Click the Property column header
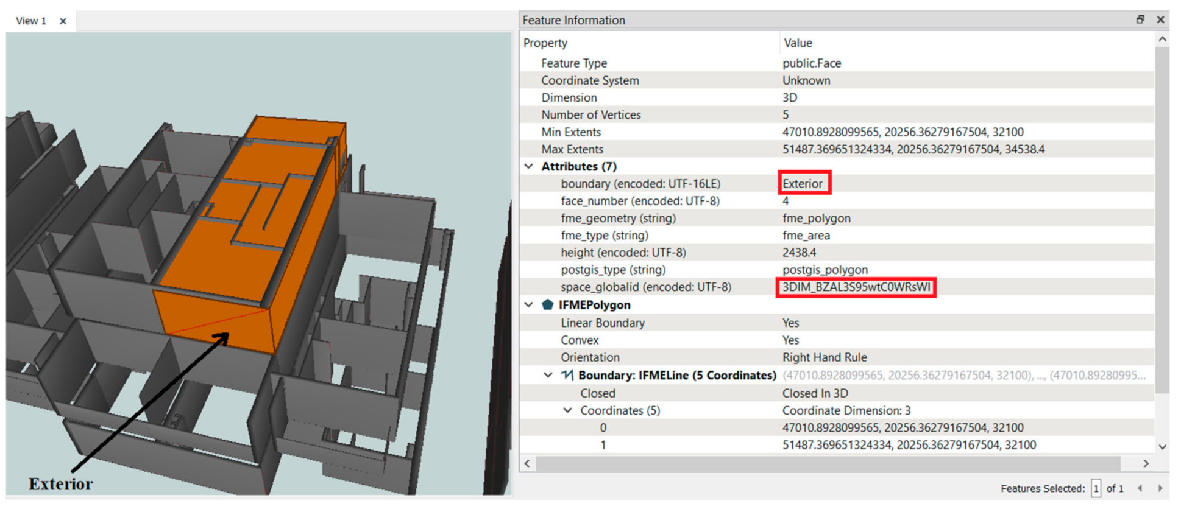Screen dimensions: 1181x512 (545, 43)
